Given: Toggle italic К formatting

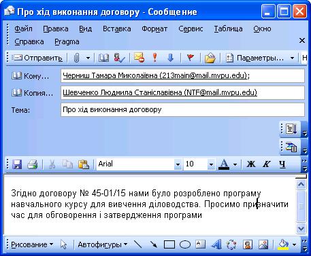Looking at the screenshot, I should 266,164.
